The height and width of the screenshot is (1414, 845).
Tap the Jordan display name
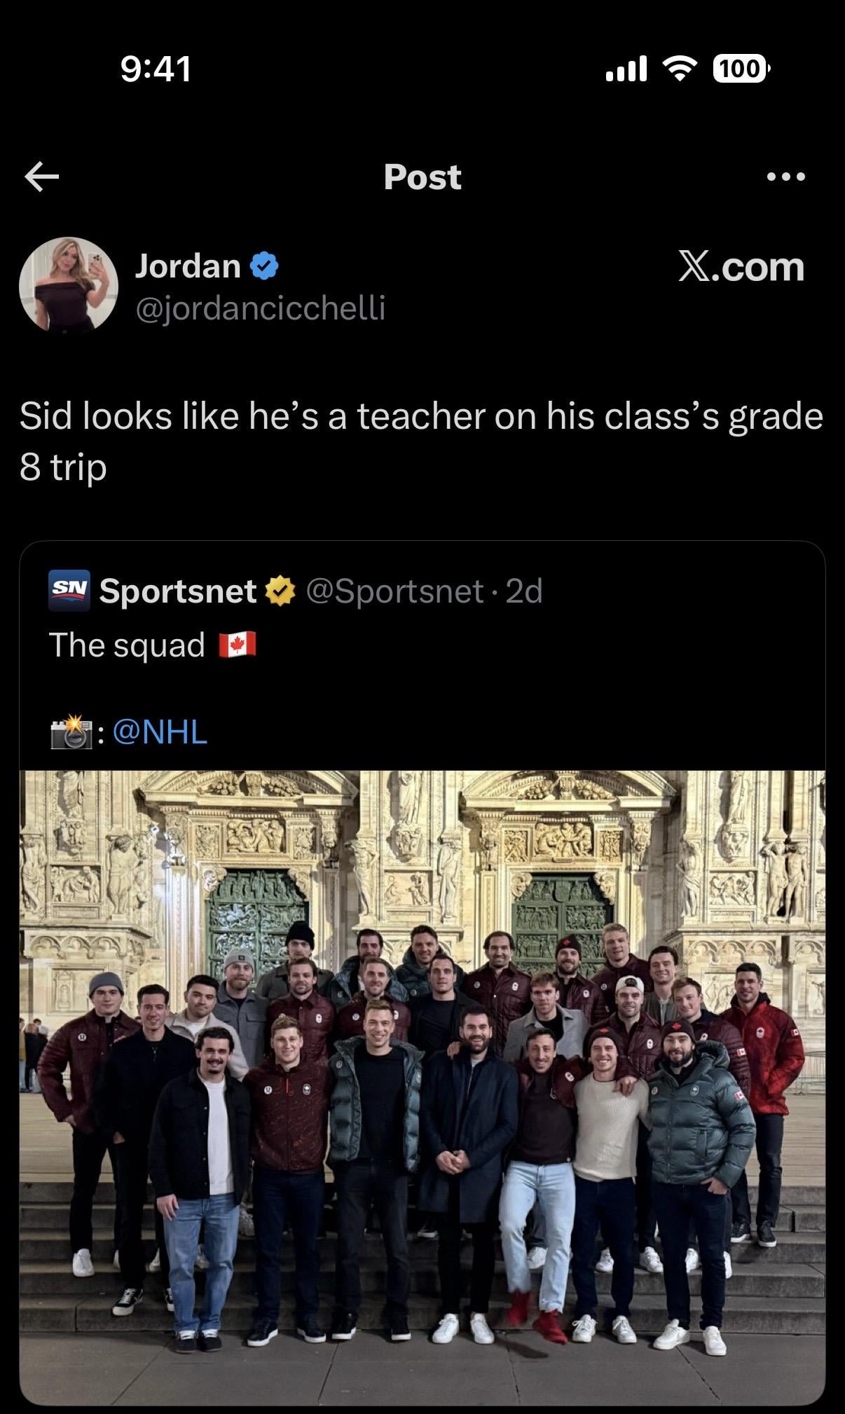188,266
